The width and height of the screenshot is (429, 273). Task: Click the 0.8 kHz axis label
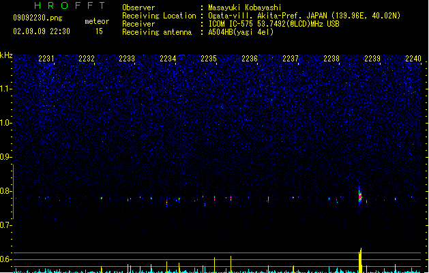tap(6, 191)
